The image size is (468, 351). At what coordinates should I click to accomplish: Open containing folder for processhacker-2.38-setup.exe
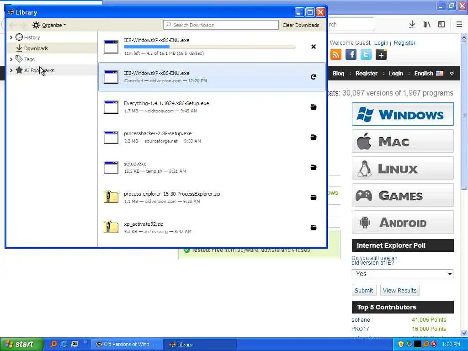pyautogui.click(x=314, y=137)
